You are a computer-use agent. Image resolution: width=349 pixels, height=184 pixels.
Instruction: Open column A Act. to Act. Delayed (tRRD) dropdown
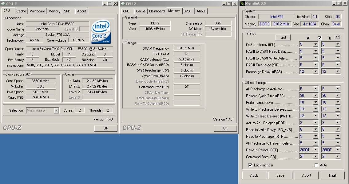coord(315,123)
